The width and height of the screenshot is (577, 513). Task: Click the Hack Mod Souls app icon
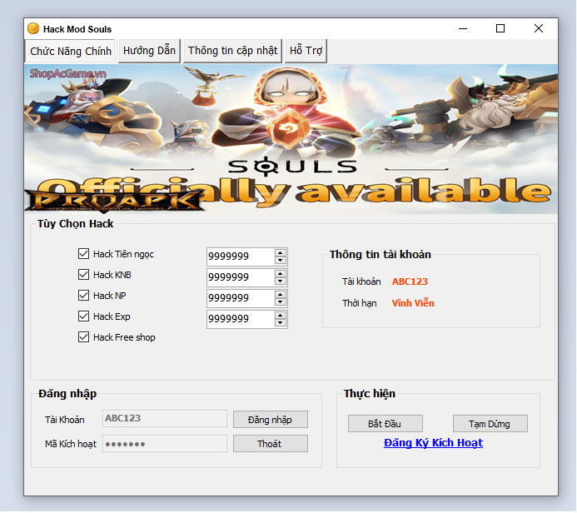(33, 28)
